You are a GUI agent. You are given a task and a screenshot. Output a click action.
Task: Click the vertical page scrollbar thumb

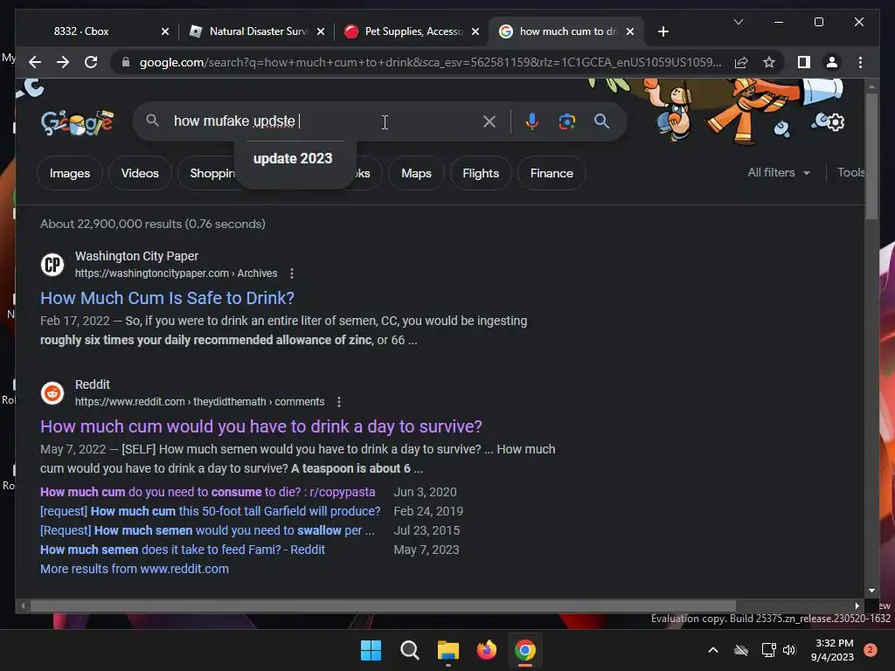pos(871,156)
